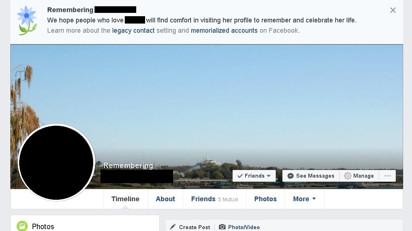This screenshot has height=231, width=412.
Task: Click the Manage button
Action: point(359,176)
